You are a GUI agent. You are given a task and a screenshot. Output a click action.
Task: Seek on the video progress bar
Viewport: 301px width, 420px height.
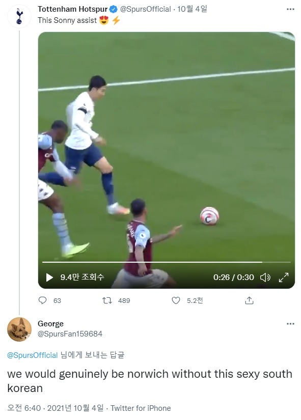point(166,262)
